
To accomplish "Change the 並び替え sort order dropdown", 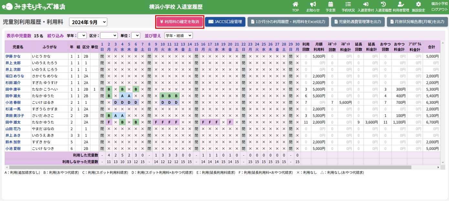I will point(178,36).
